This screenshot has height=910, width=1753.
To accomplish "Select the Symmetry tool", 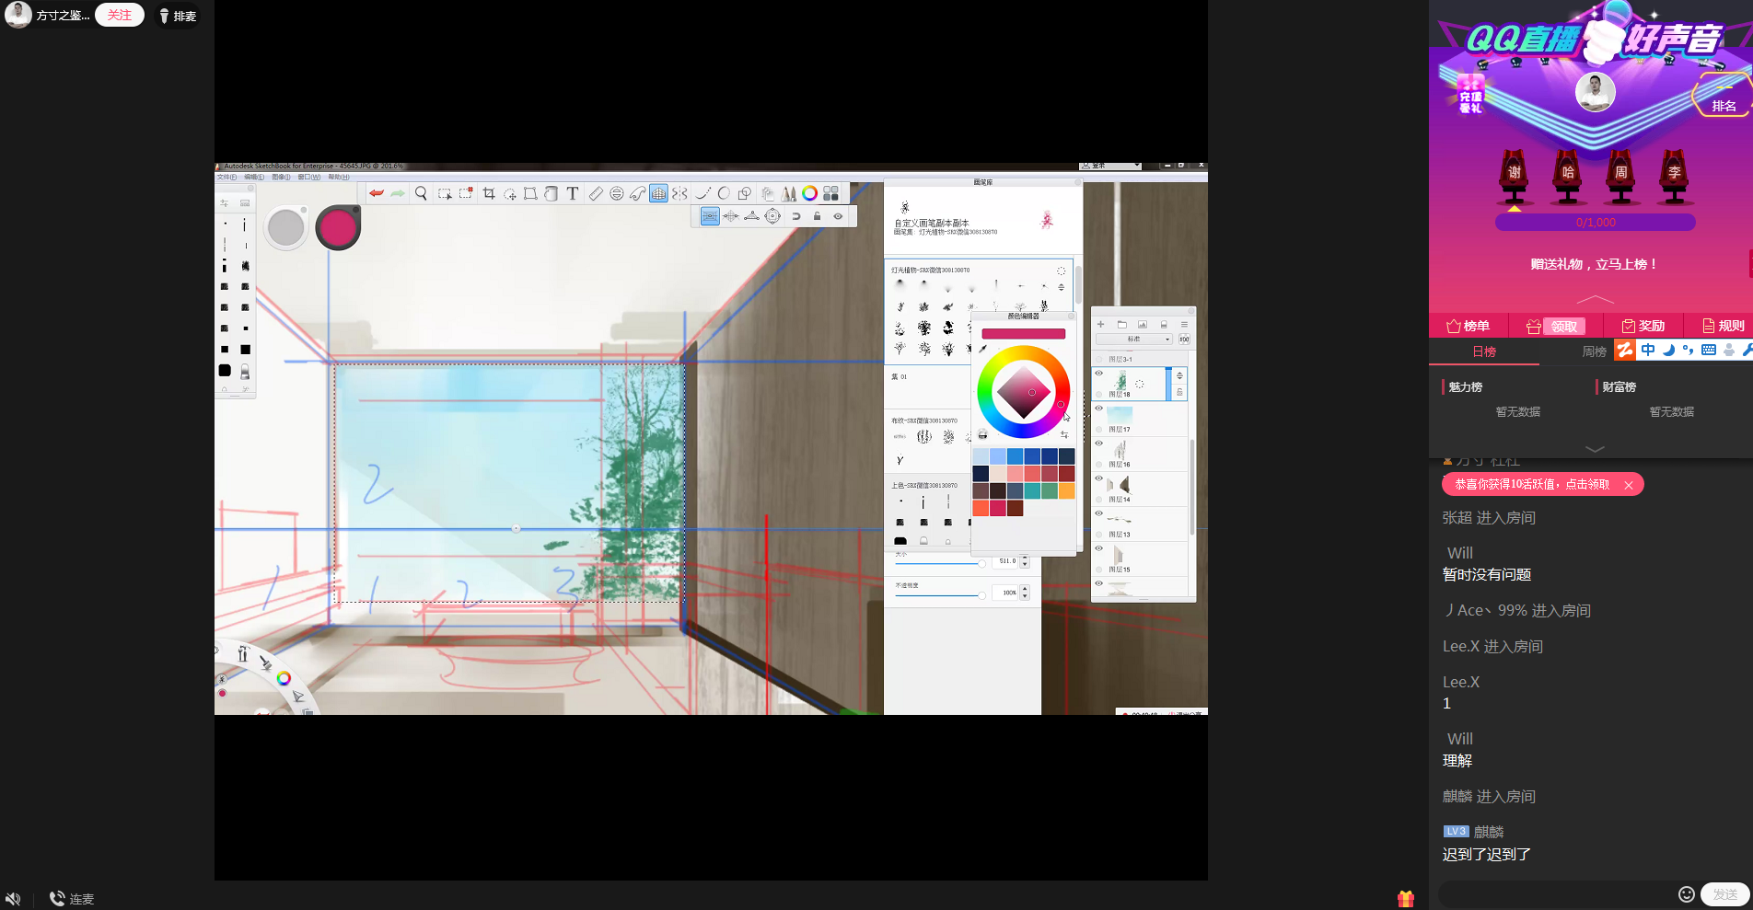I will (679, 193).
